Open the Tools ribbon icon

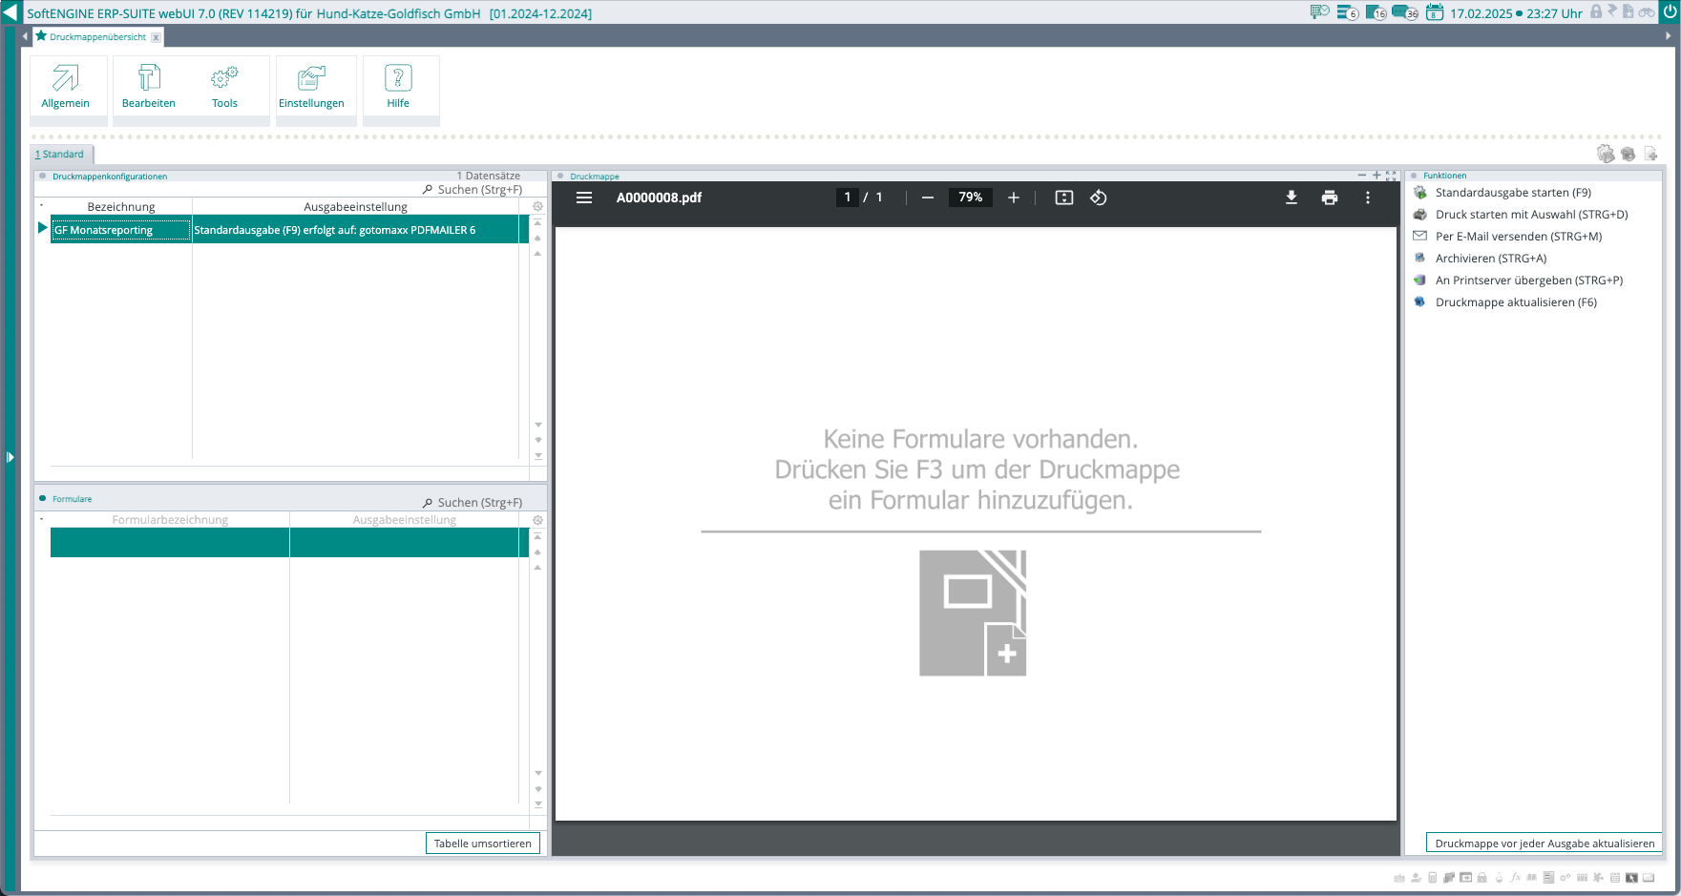[224, 88]
